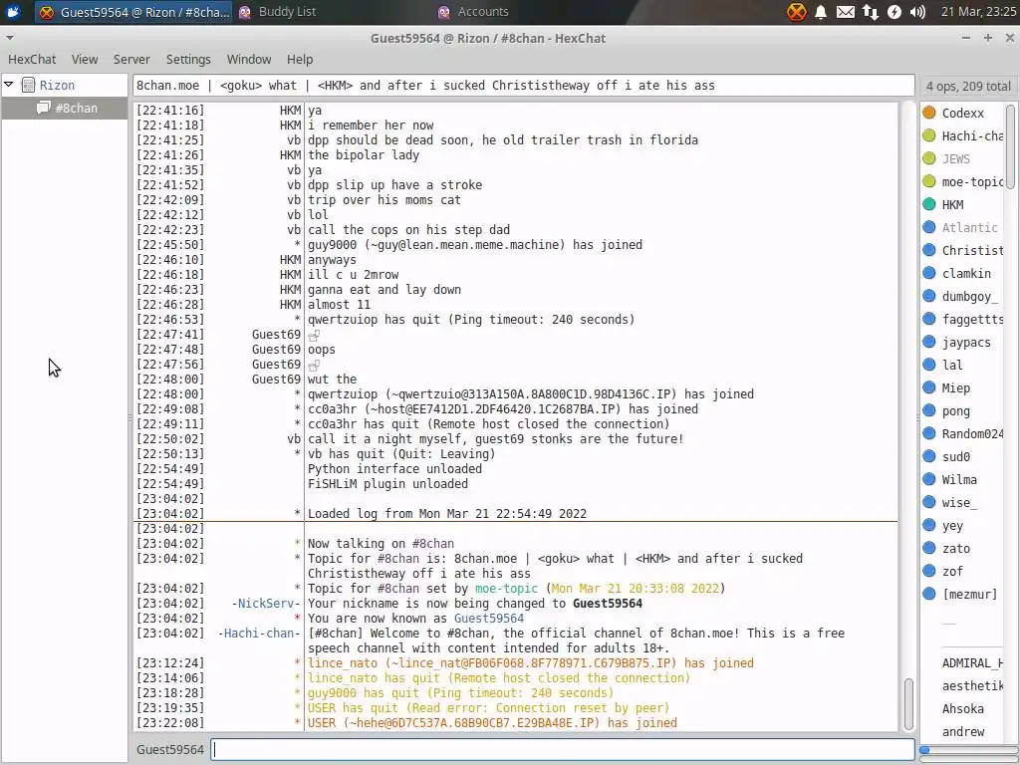Click lal's status icon
This screenshot has width=1020, height=765.
coord(929,365)
